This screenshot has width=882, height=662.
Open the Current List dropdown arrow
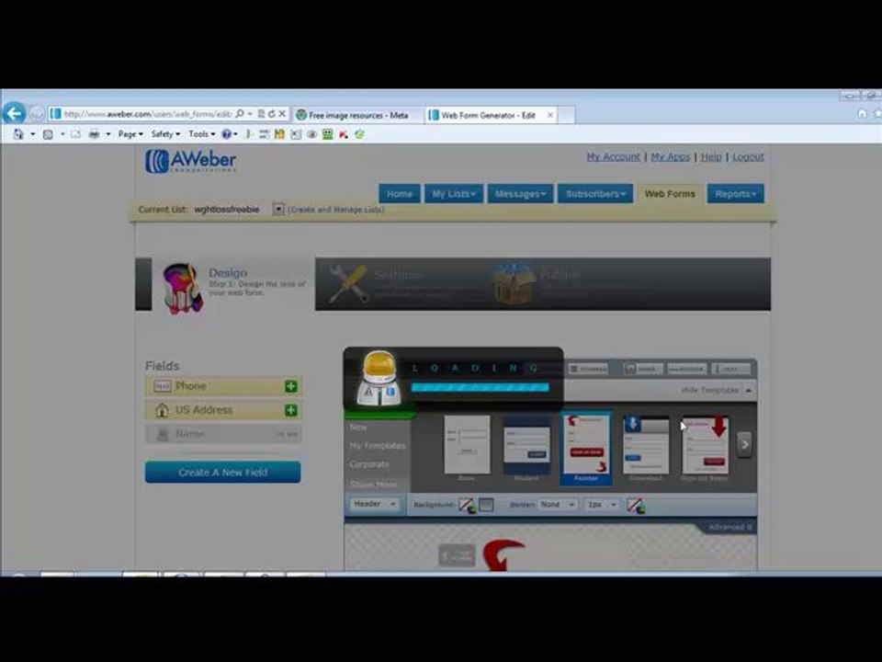tap(277, 209)
